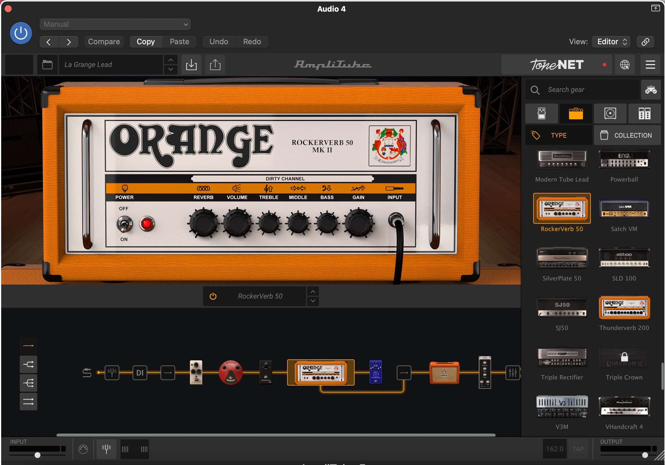The width and height of the screenshot is (665, 465).
Task: Open the View Editor dropdown
Action: pos(611,42)
